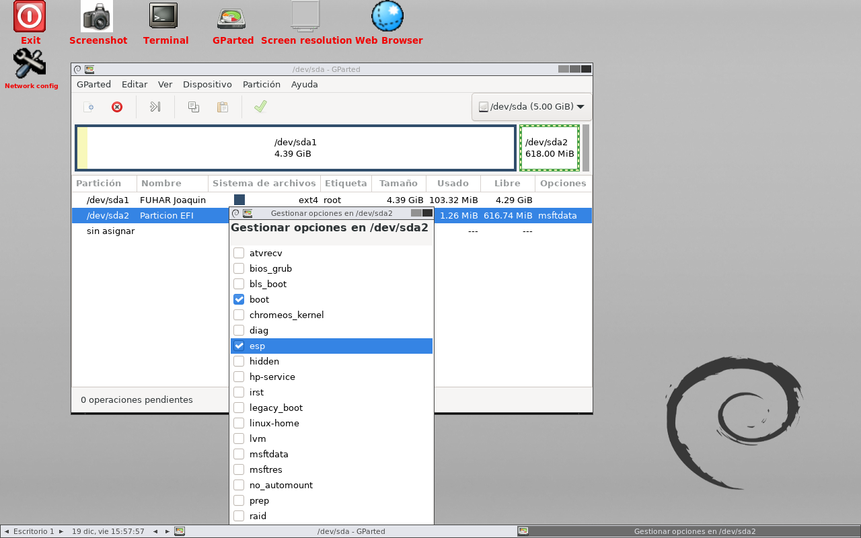Select the /dev/sda2 graphical partition block
The height and width of the screenshot is (538, 861).
click(x=549, y=147)
